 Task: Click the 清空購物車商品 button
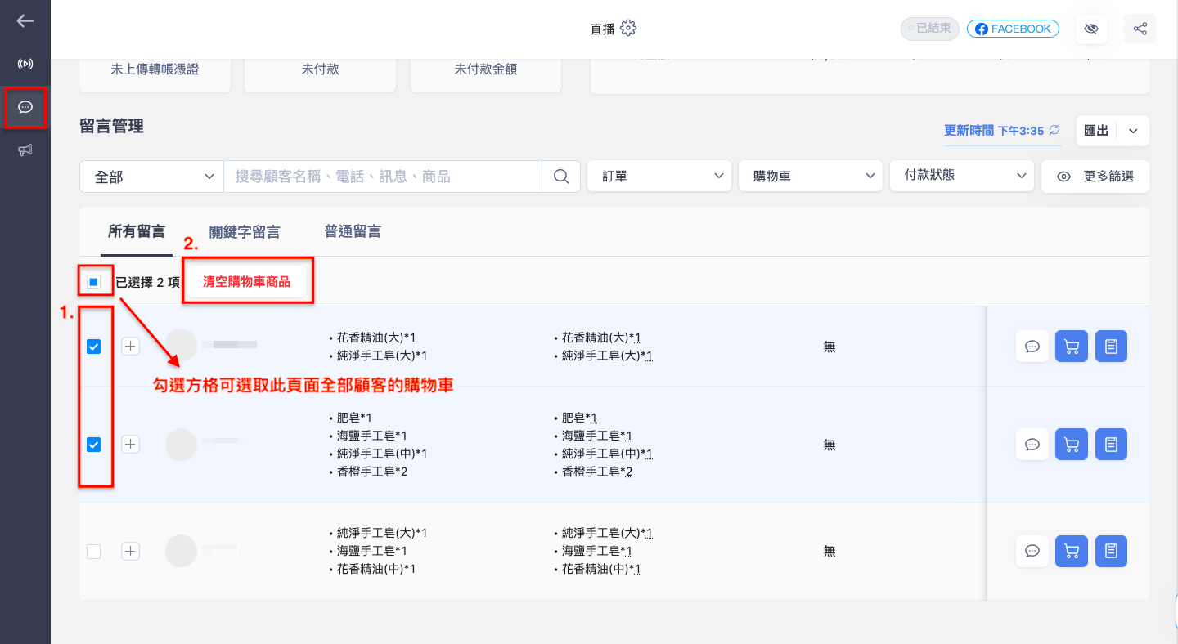pyautogui.click(x=246, y=282)
